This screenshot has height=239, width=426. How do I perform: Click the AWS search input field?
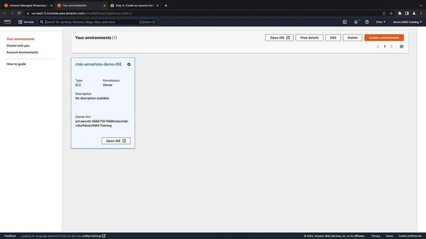(97, 22)
